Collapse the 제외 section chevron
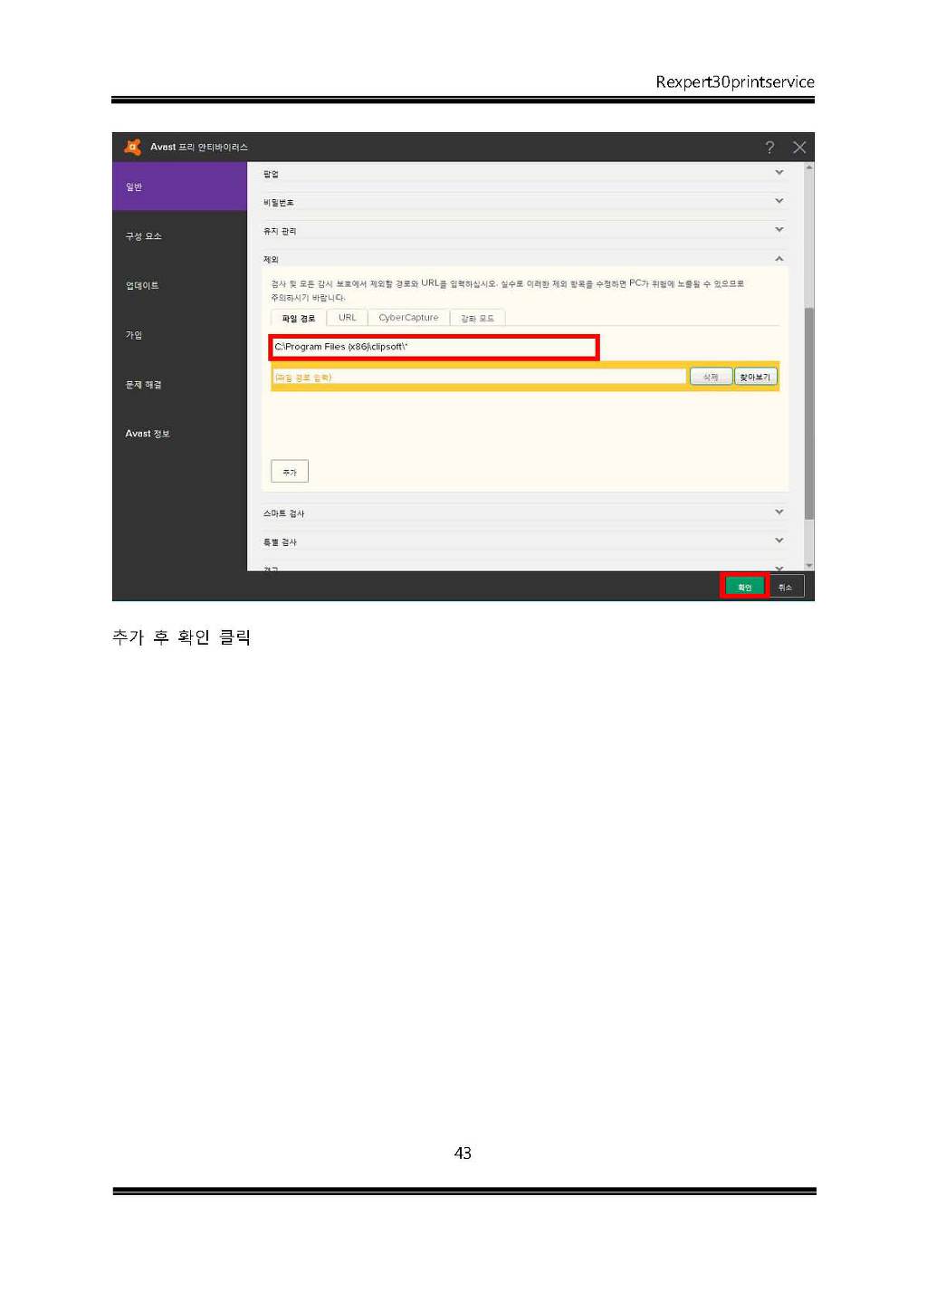 click(x=779, y=259)
